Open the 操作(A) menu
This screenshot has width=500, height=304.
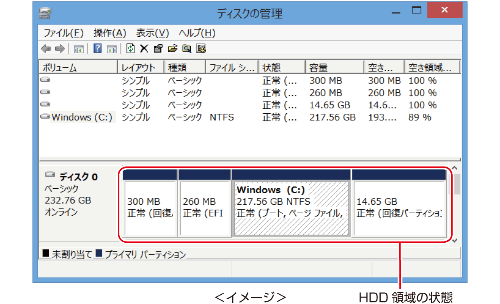coord(110,33)
